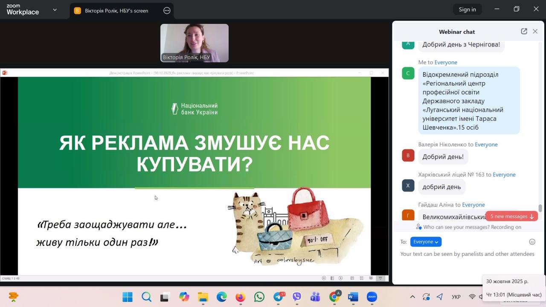Open the Everyone recipient dropdown
Image resolution: width=546 pixels, height=307 pixels.
[426, 242]
